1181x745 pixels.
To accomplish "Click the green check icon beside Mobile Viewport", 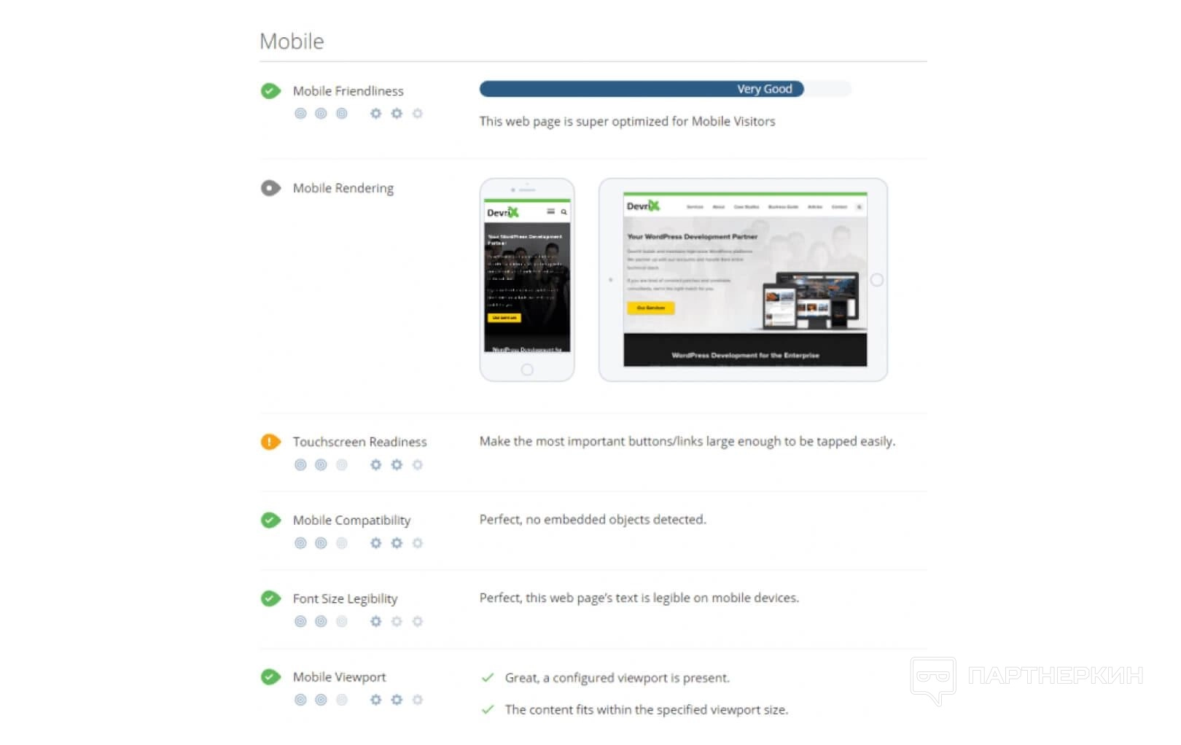I will pos(270,677).
